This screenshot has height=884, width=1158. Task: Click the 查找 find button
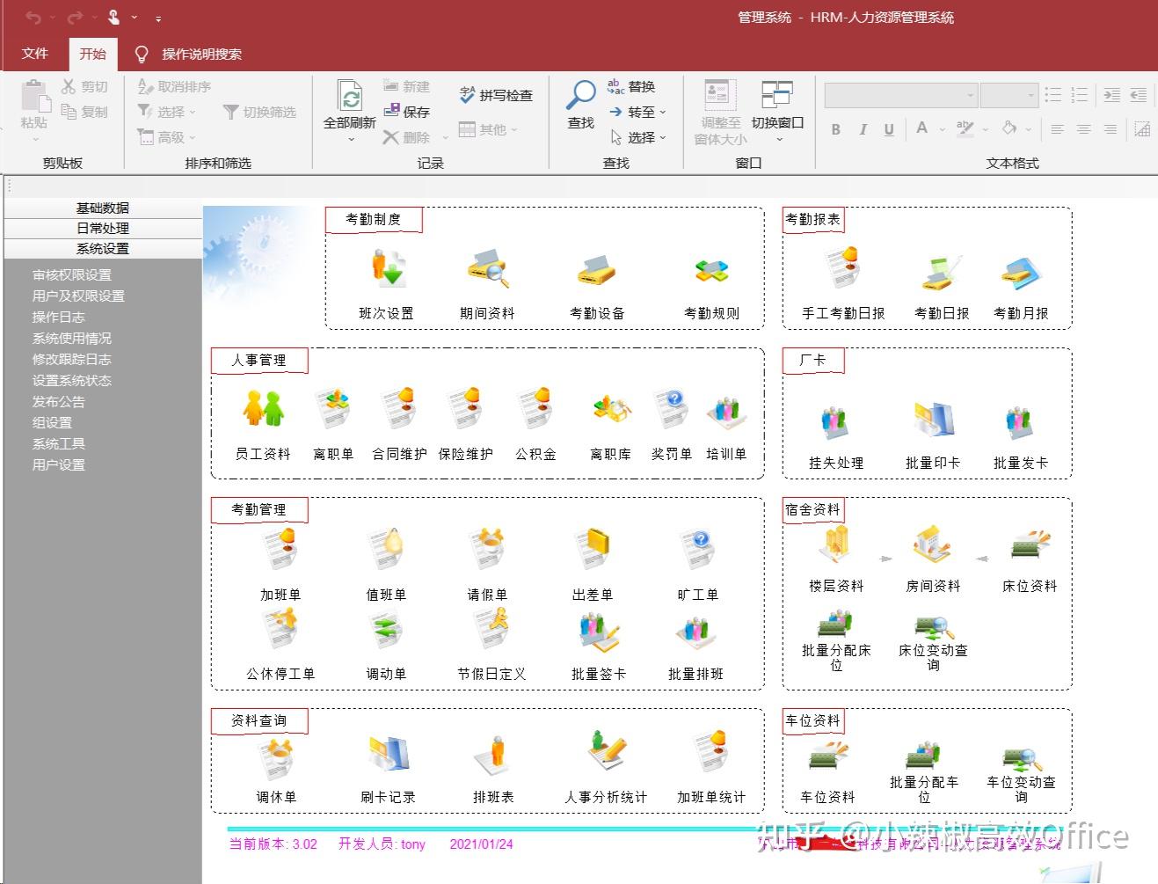pyautogui.click(x=580, y=106)
